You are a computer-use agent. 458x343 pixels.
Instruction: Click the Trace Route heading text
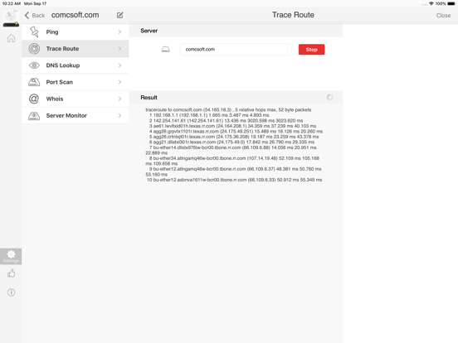click(x=293, y=15)
